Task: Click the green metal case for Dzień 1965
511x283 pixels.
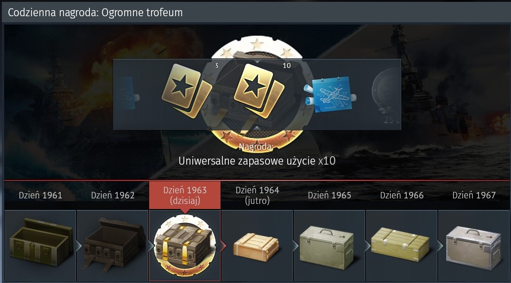Action: tap(327, 247)
